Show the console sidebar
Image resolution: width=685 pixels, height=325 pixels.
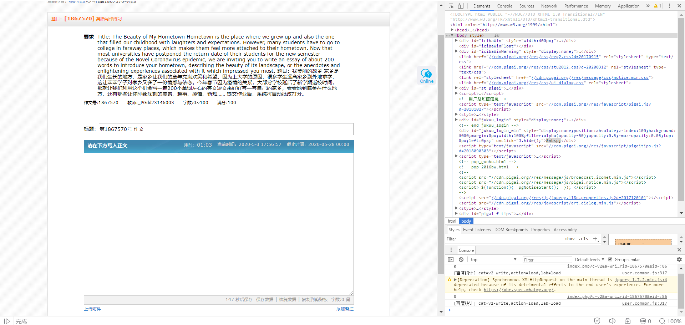(x=451, y=259)
